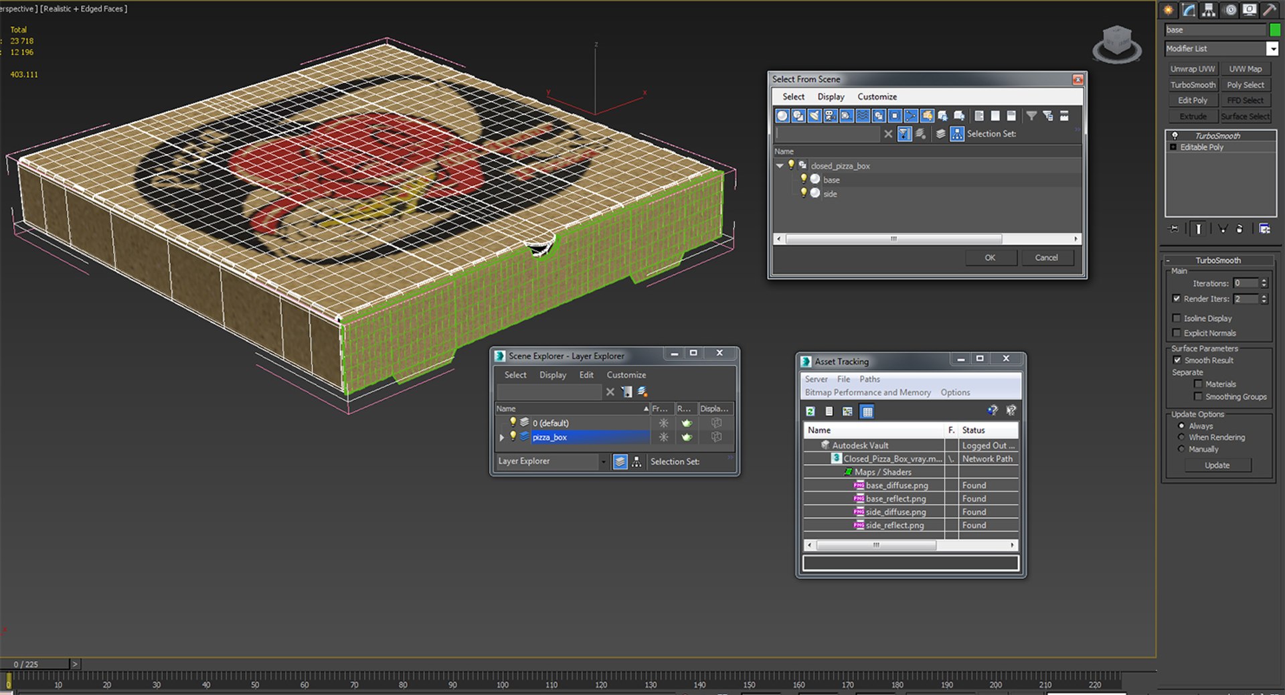Open the Modifier List dropdown

click(x=1272, y=49)
